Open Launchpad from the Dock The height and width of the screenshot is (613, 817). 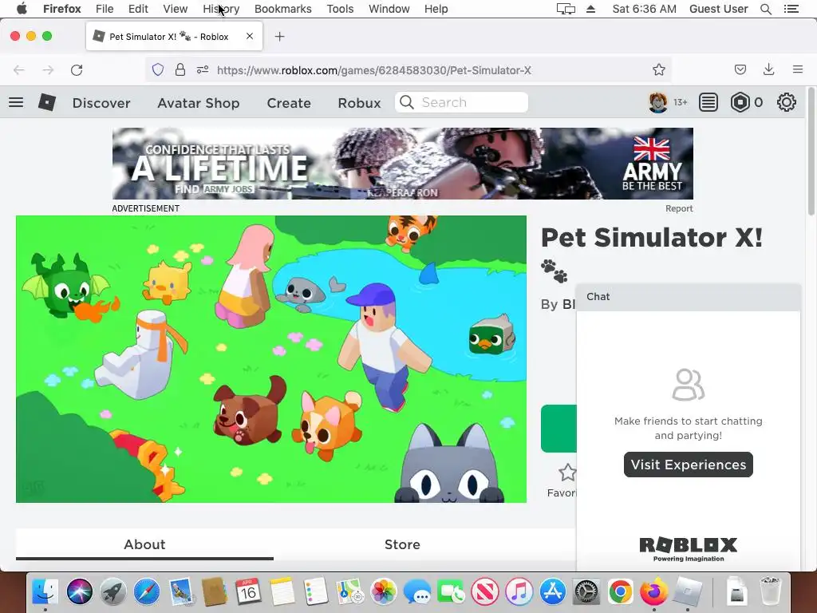point(113,591)
